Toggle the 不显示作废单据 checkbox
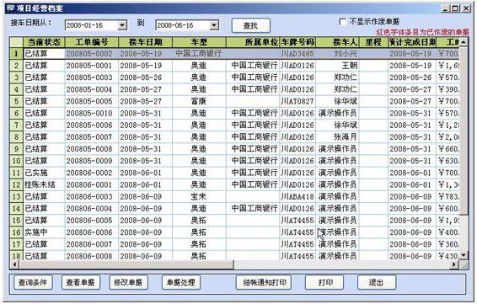The width and height of the screenshot is (477, 304). tap(342, 22)
